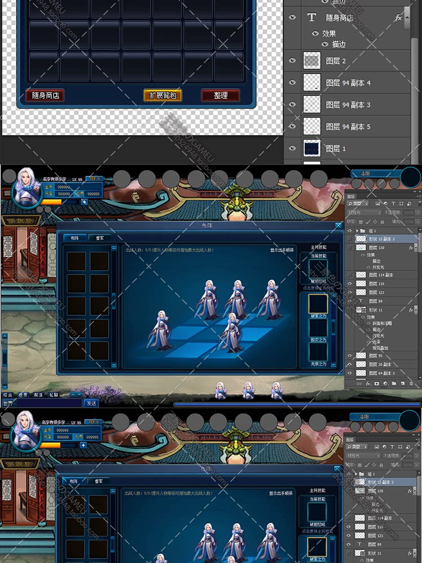Hide 图层 64 副本 3 layer eye

pos(349,373)
